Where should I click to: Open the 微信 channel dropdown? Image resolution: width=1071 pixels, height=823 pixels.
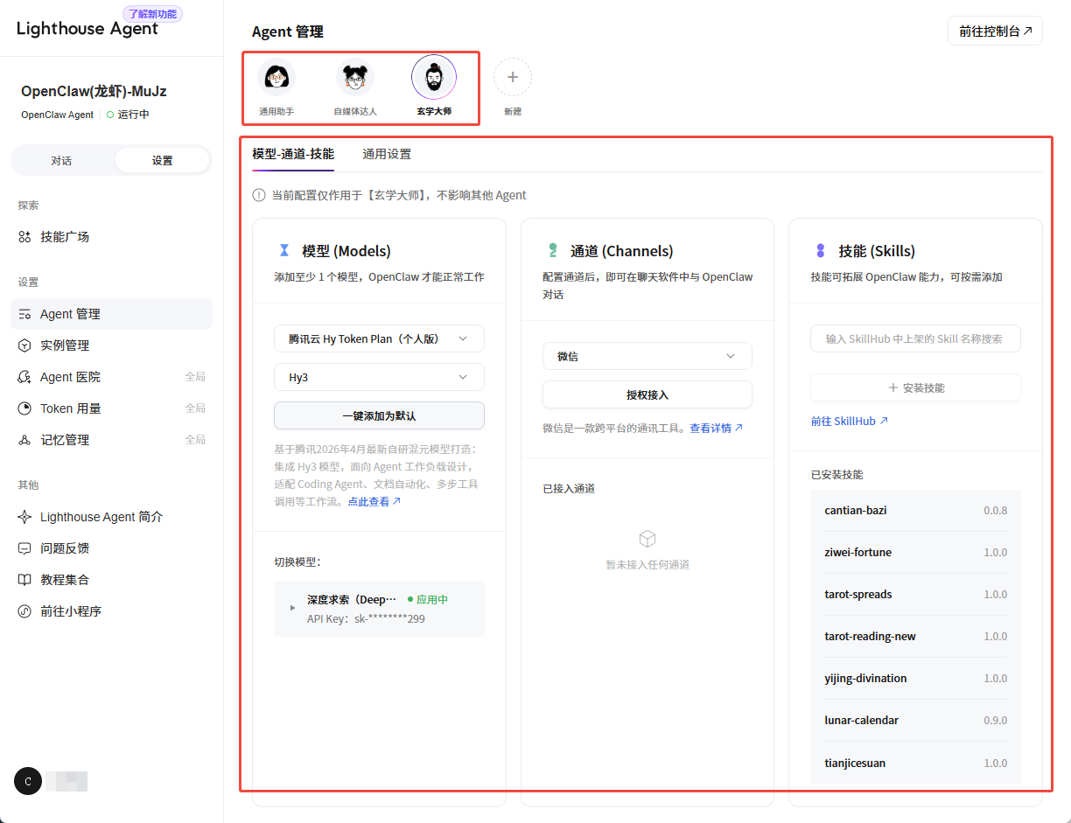pos(647,356)
